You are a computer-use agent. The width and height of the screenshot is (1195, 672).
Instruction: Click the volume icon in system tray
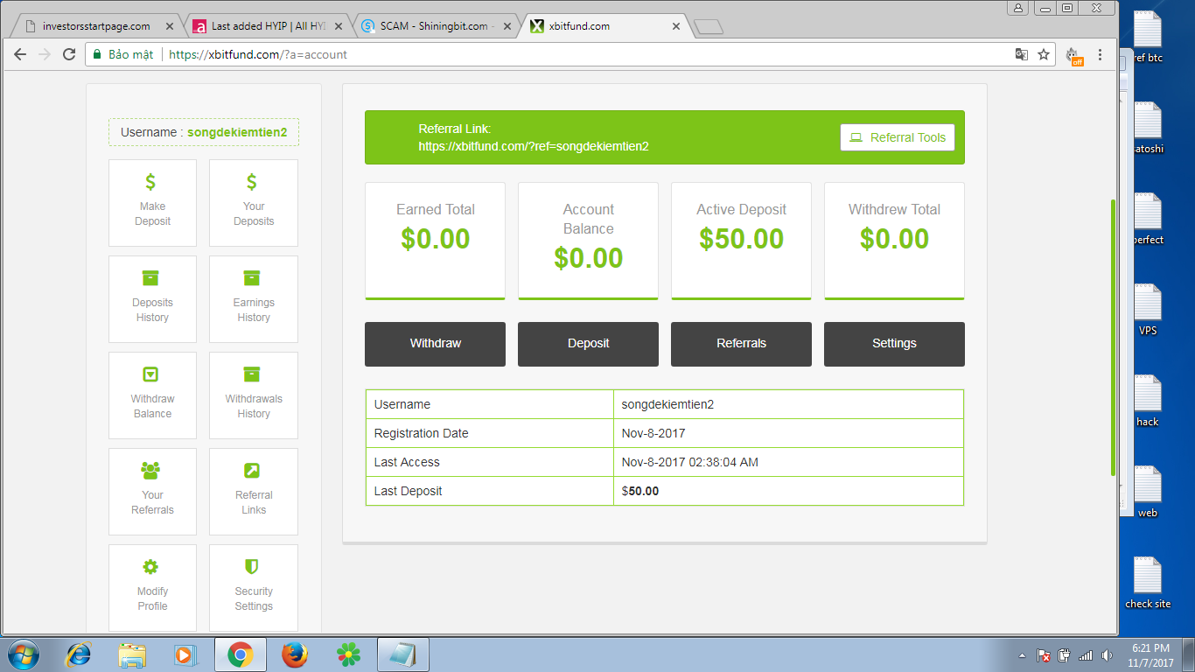point(1107,655)
